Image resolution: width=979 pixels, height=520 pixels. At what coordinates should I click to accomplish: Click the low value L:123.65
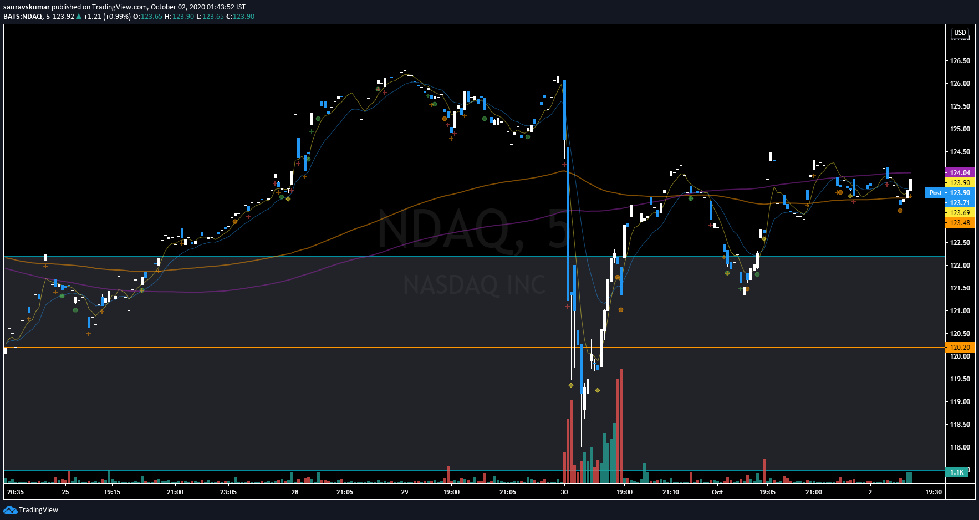coord(210,17)
